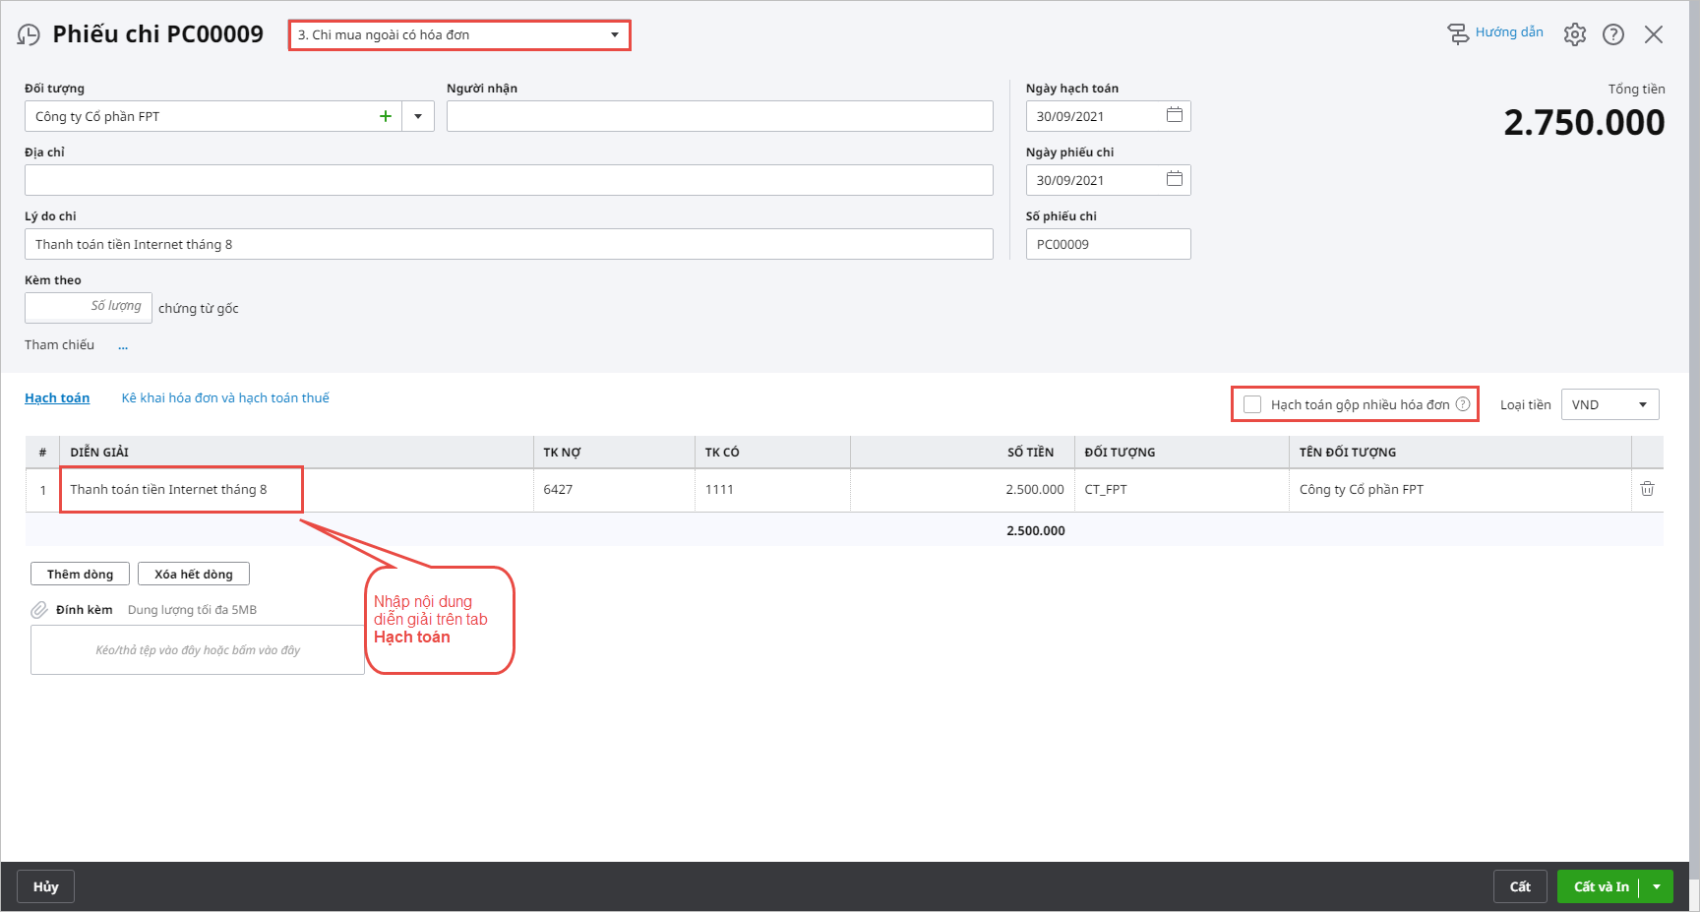Open calendar for Ngày hạch toán
This screenshot has height=912, width=1700.
click(x=1174, y=115)
